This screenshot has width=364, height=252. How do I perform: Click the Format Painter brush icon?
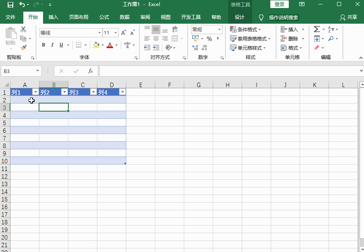tap(23, 48)
